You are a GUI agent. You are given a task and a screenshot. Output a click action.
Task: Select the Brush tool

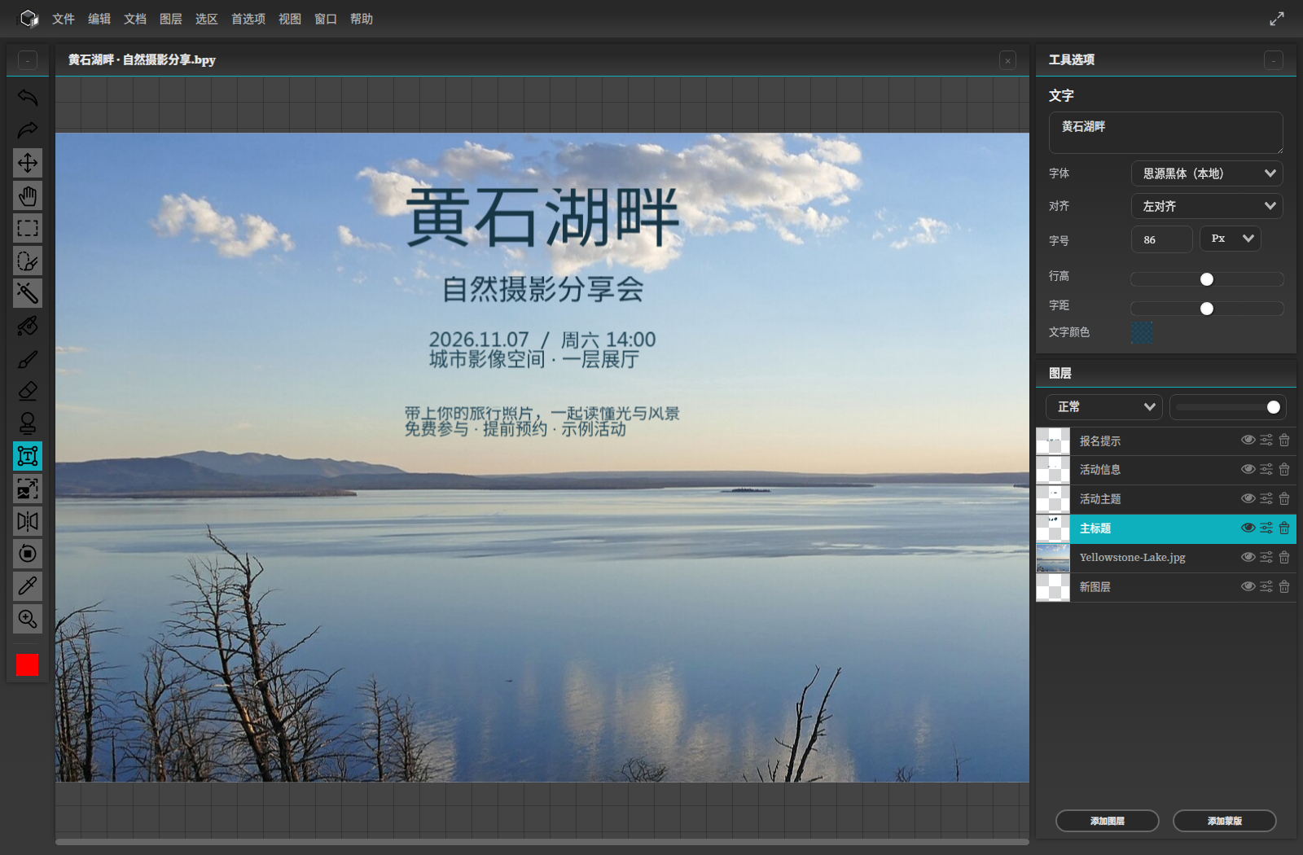28,358
